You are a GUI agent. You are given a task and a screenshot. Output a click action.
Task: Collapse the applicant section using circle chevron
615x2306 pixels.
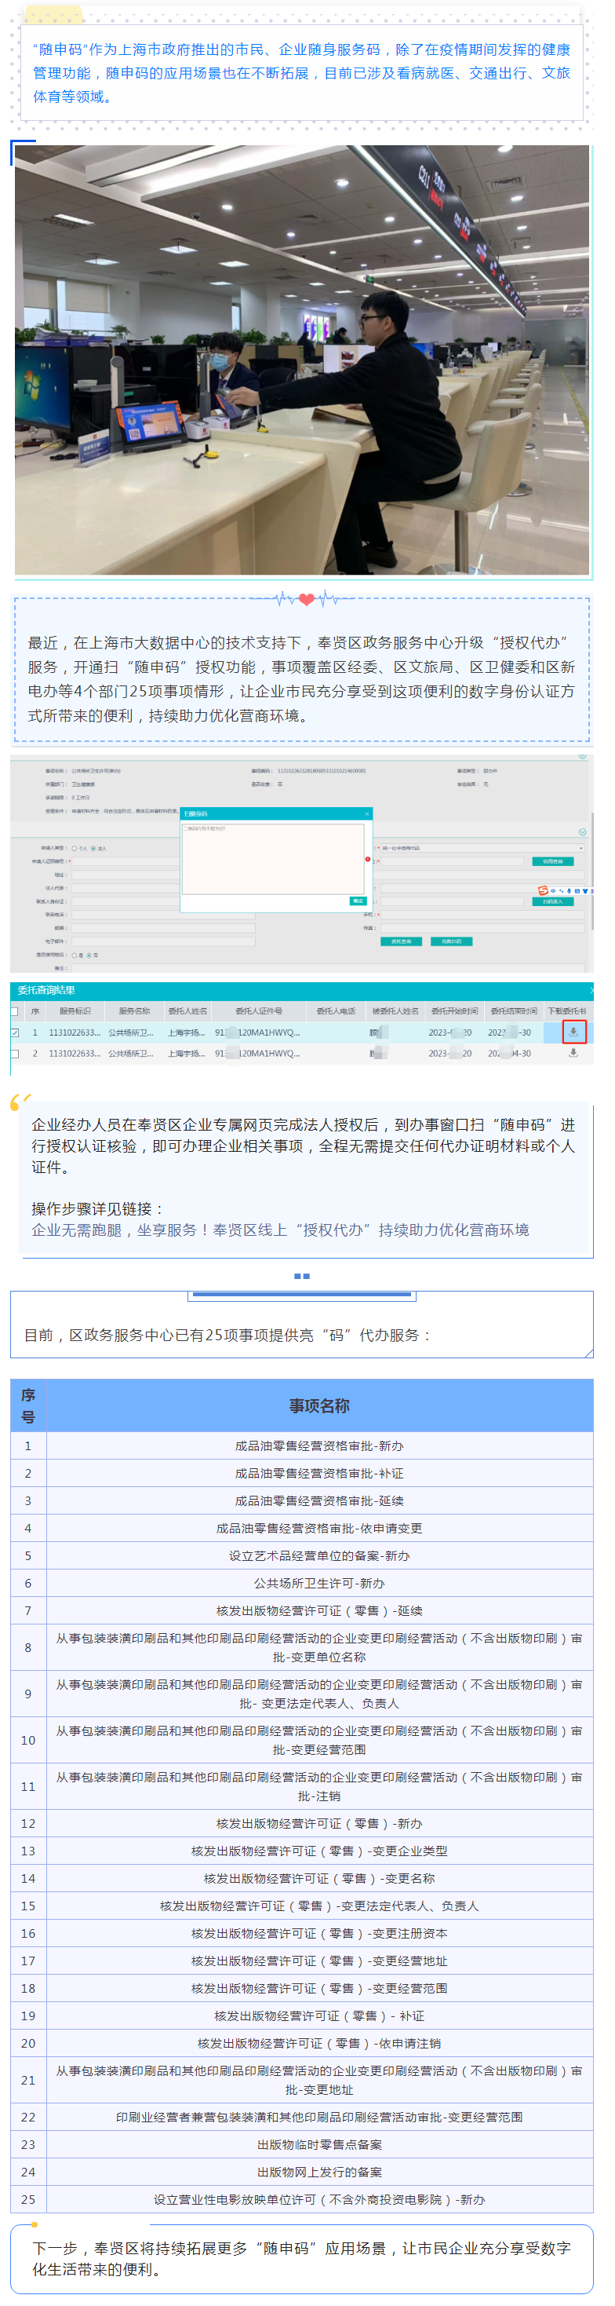(583, 831)
